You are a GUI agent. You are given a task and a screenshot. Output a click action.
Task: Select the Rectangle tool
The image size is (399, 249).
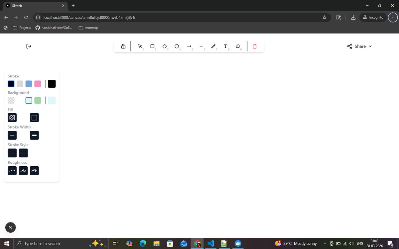click(x=152, y=46)
